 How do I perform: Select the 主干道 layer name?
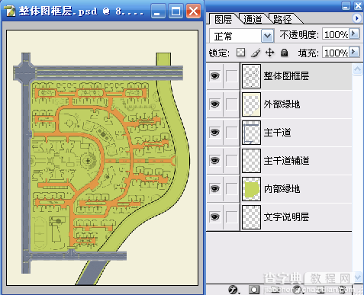pyautogui.click(x=277, y=133)
